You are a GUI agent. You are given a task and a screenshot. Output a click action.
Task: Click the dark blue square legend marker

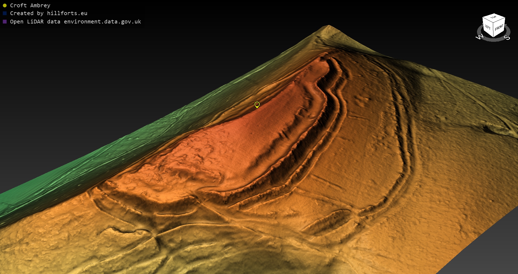click(5, 13)
